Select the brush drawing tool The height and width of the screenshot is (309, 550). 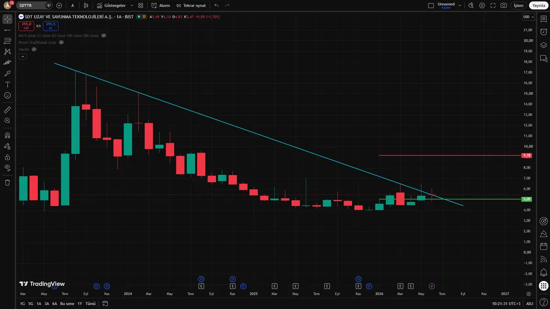[x=7, y=73]
